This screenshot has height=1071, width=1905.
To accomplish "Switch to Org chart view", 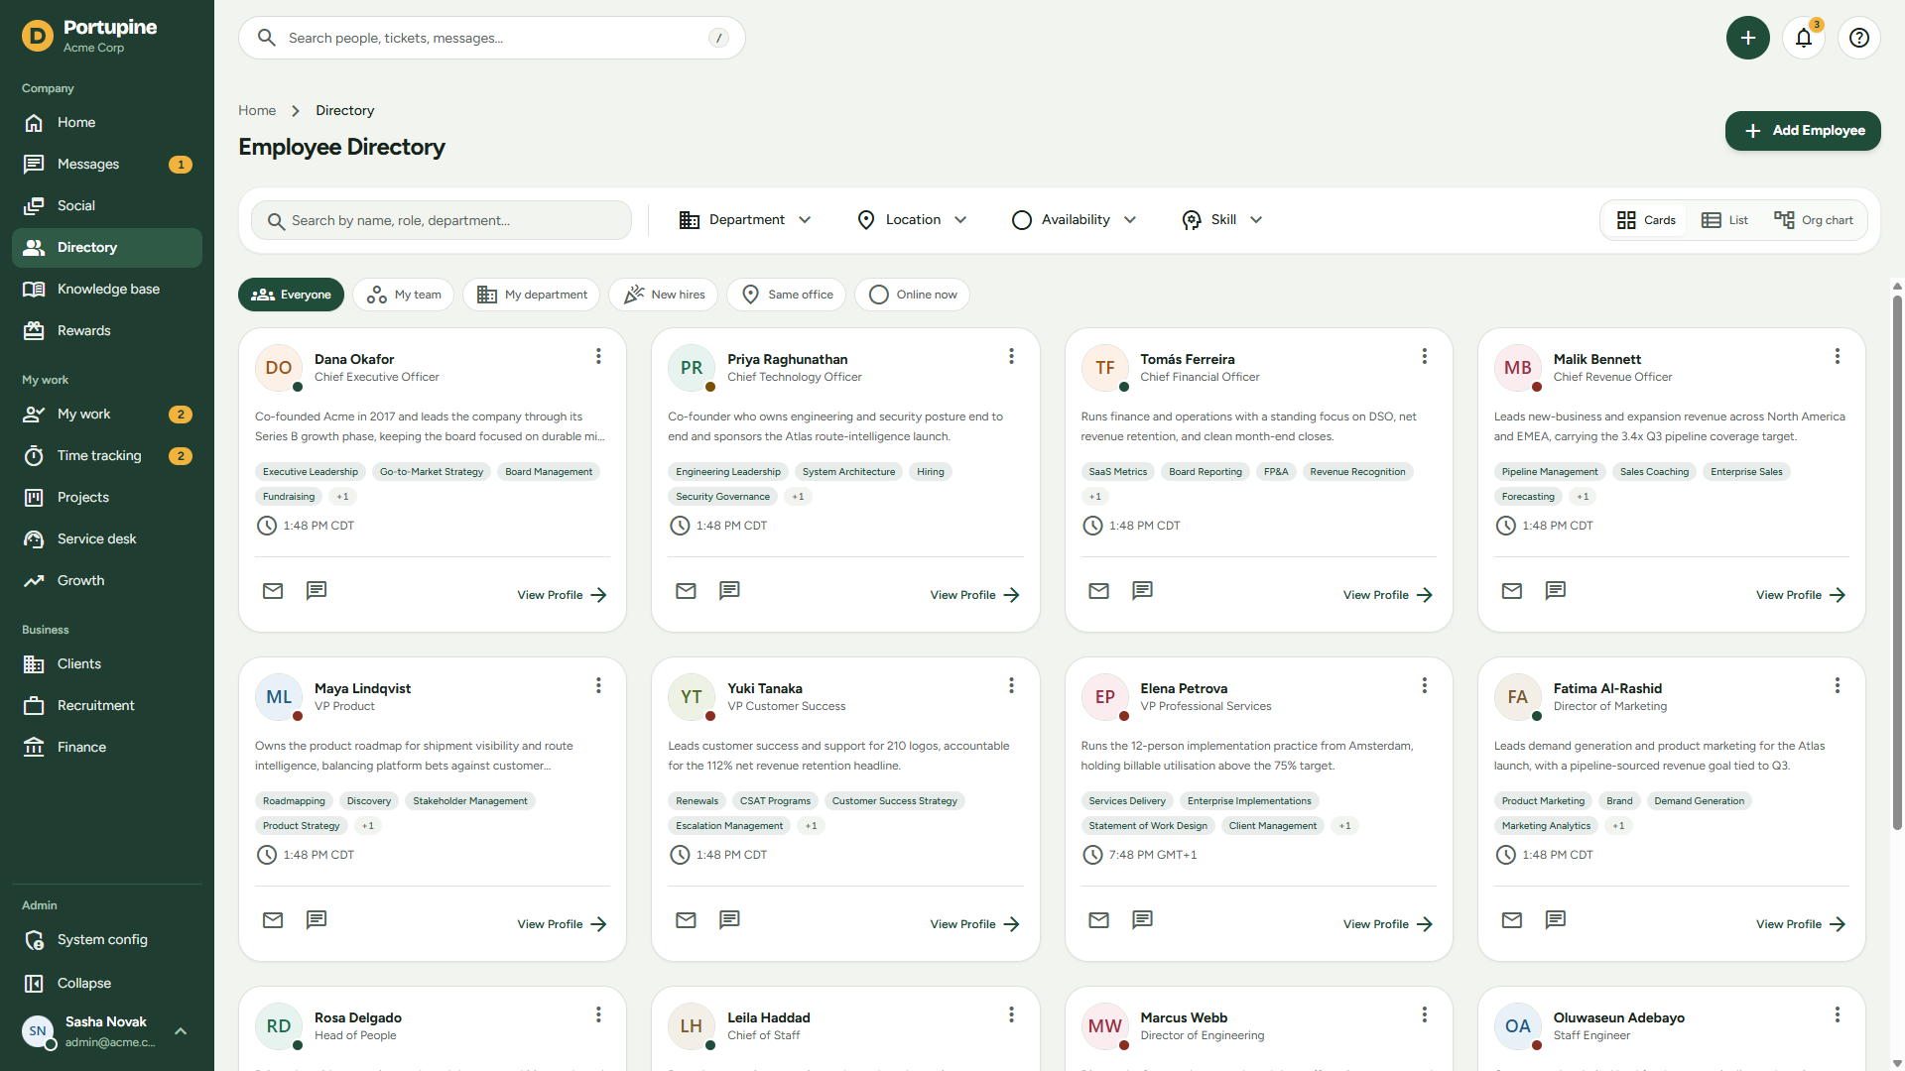I will [1813, 220].
